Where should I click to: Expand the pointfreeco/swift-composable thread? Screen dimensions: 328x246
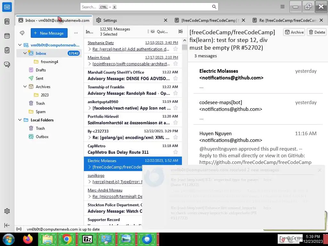click(90, 64)
